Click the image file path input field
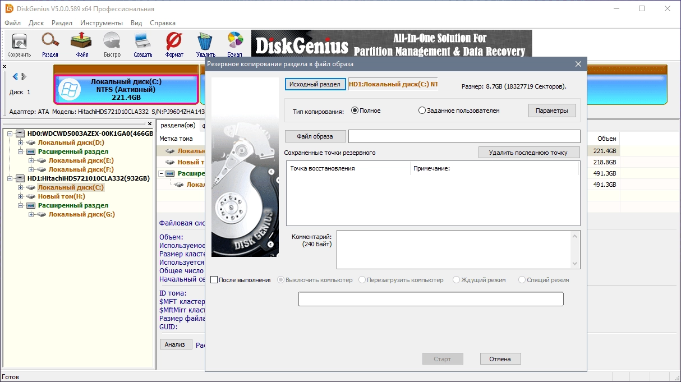The width and height of the screenshot is (681, 382). pos(464,136)
